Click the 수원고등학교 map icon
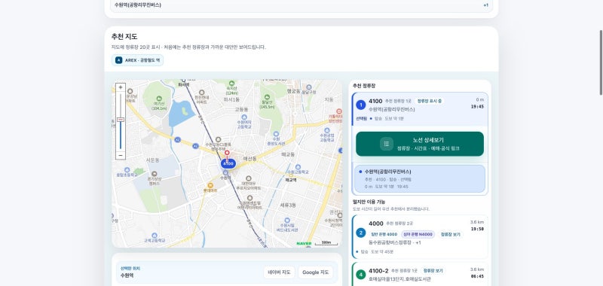603x286 pixels. click(298, 167)
